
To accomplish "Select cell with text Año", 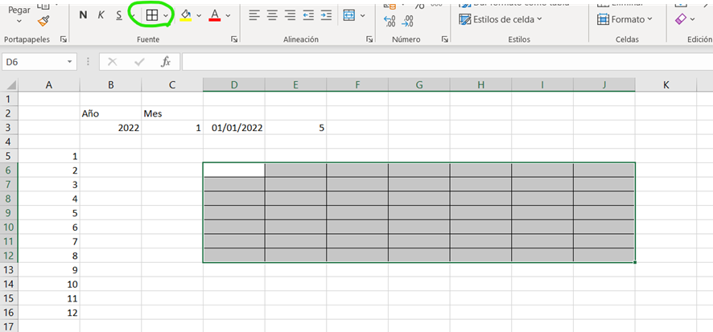I will point(110,113).
